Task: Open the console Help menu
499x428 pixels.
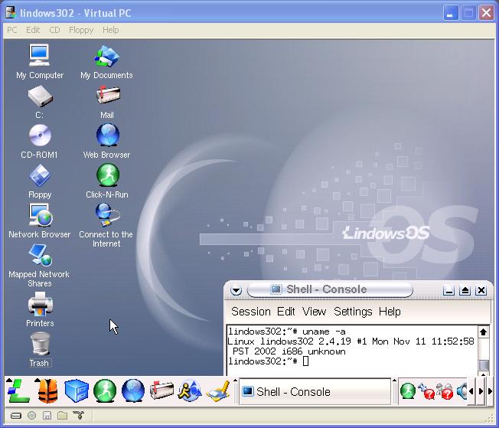Action: pyautogui.click(x=390, y=312)
